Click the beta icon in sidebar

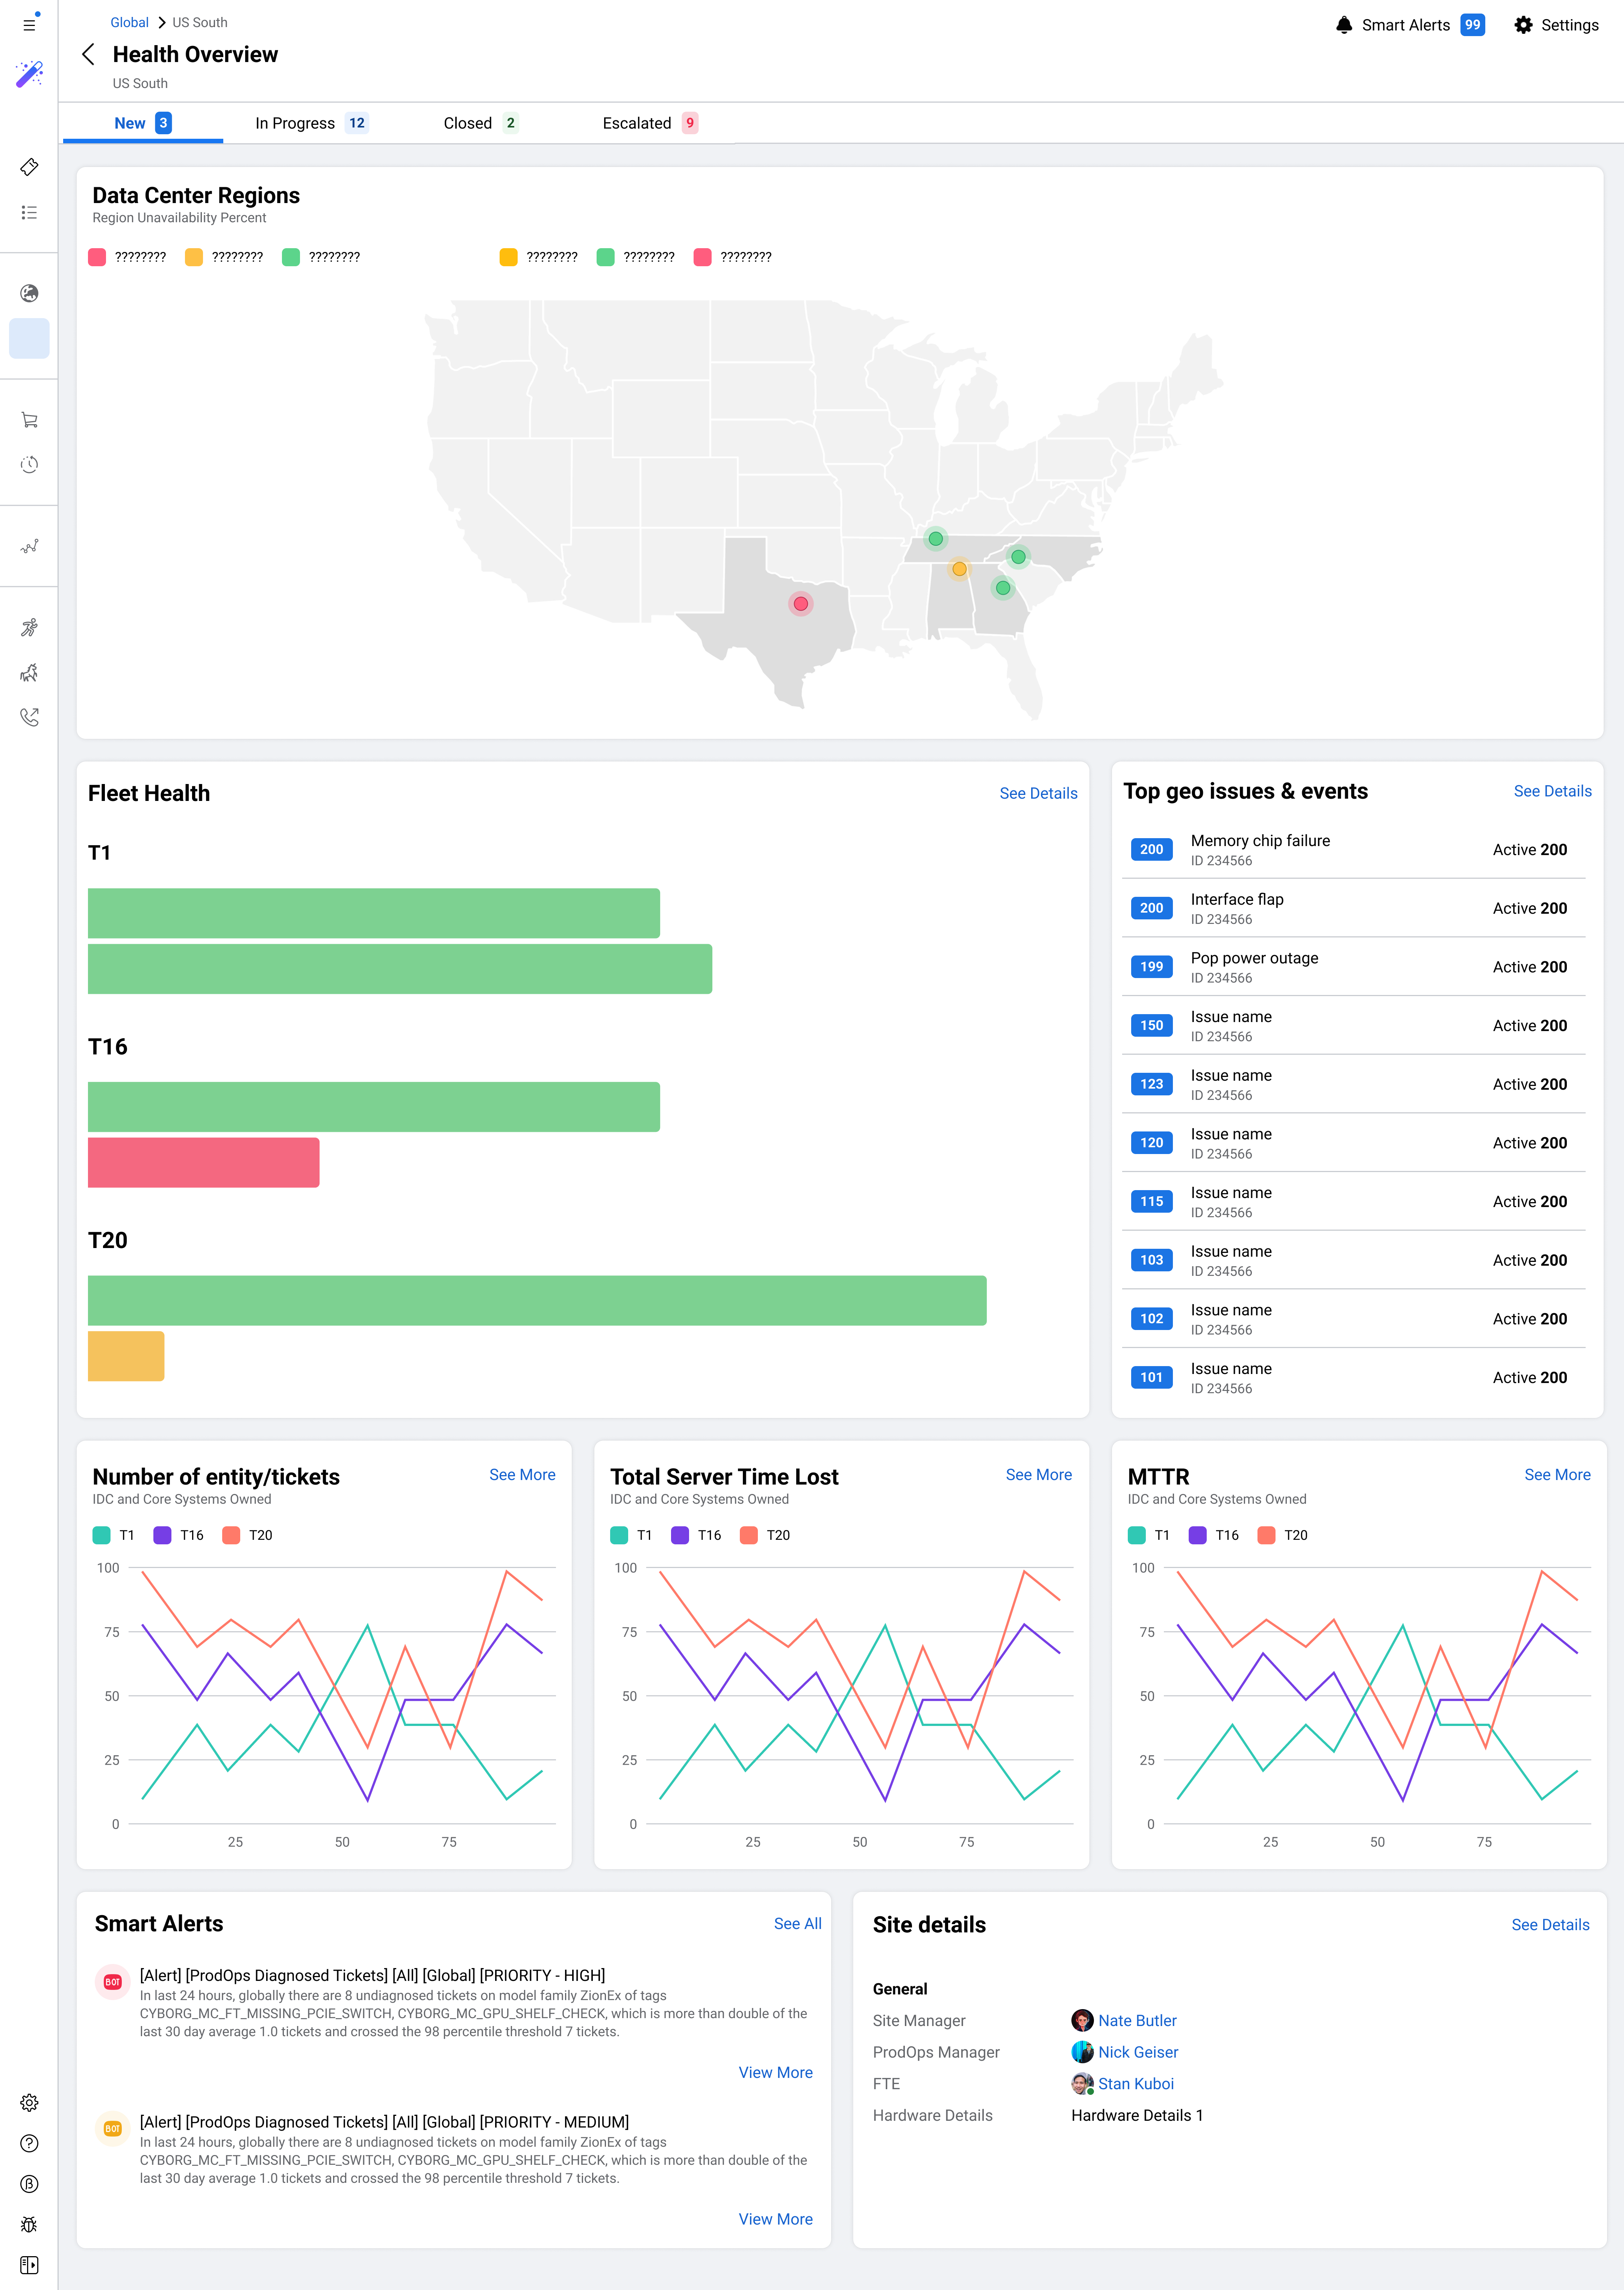[29, 2184]
